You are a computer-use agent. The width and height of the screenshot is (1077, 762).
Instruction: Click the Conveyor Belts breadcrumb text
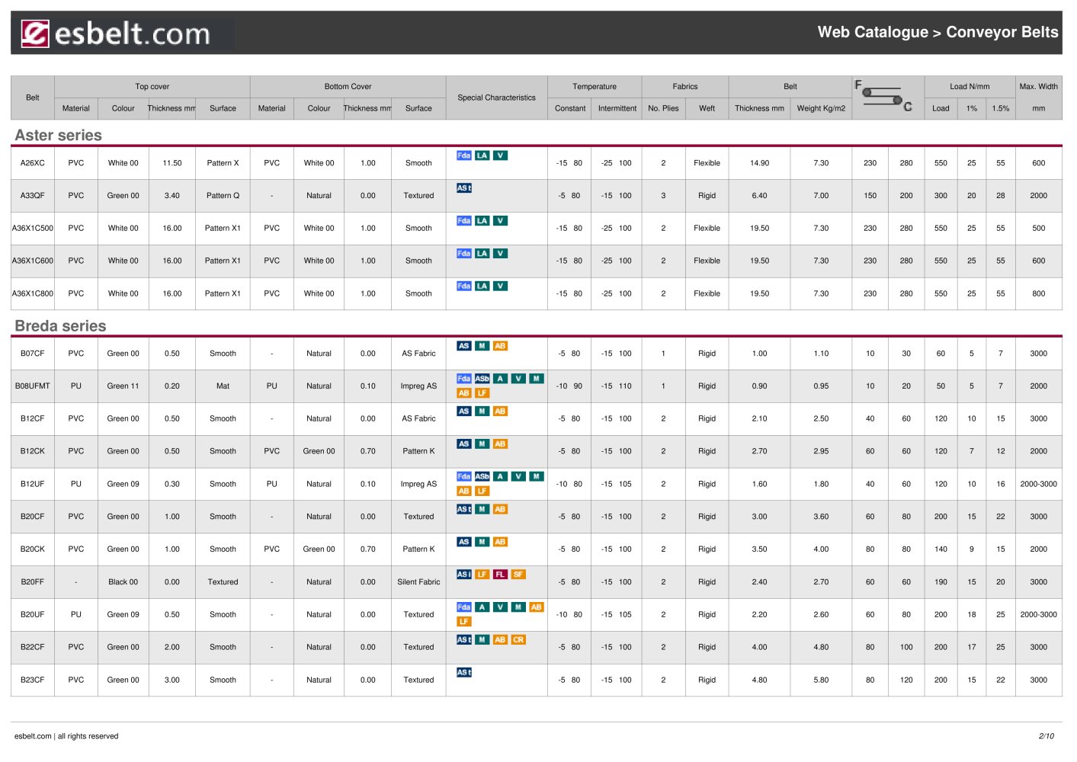click(x=1002, y=32)
